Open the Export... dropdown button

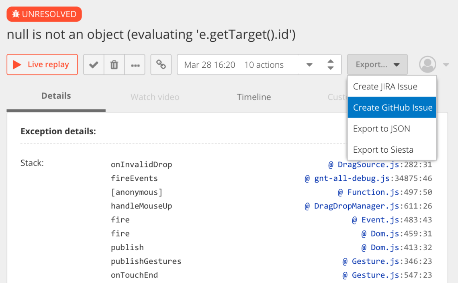click(x=377, y=65)
